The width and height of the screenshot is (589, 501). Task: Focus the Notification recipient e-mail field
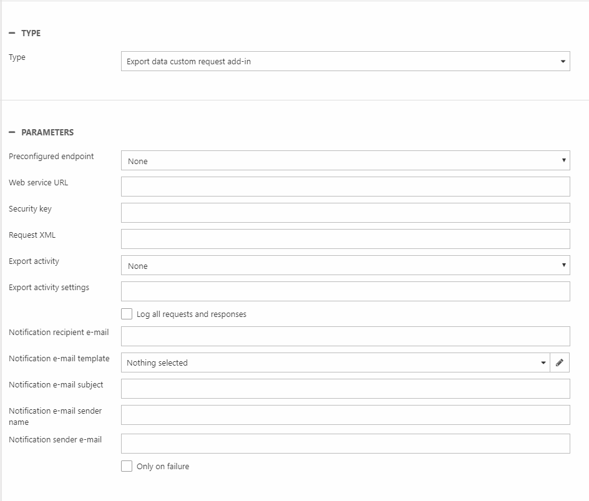point(345,336)
